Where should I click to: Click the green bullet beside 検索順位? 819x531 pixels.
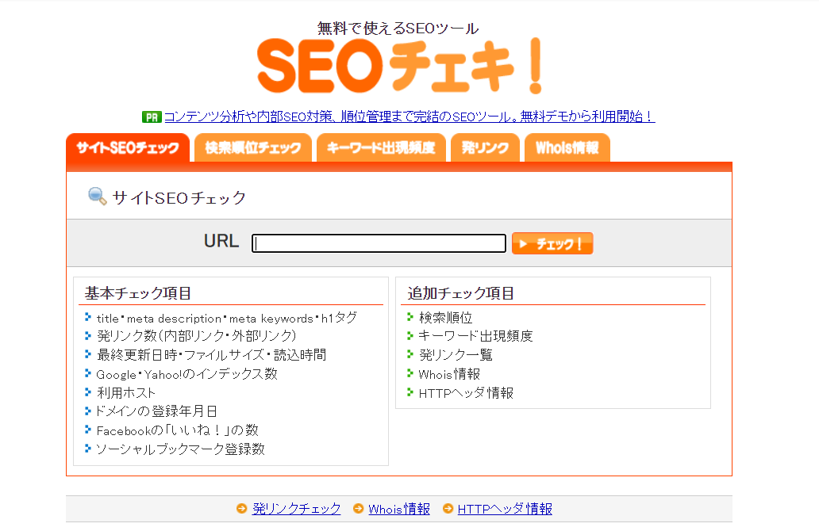click(x=410, y=317)
